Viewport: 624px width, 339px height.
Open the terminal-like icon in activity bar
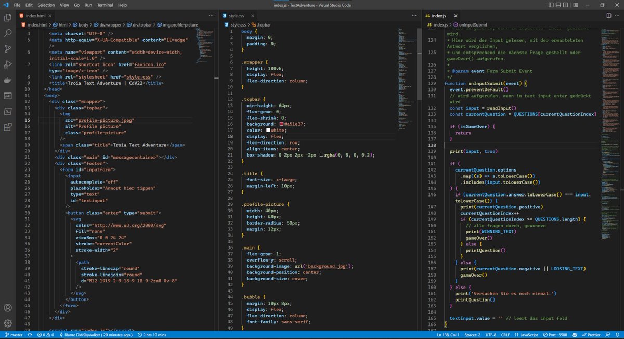click(8, 111)
